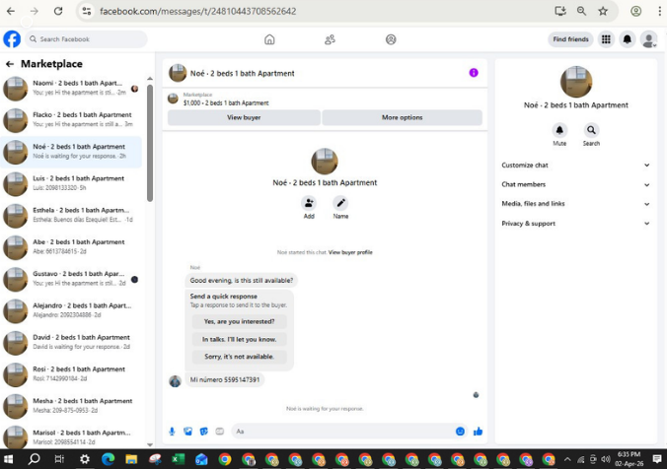The width and height of the screenshot is (667, 469).
Task: Choose a sticker icon in composer
Action: (x=204, y=432)
